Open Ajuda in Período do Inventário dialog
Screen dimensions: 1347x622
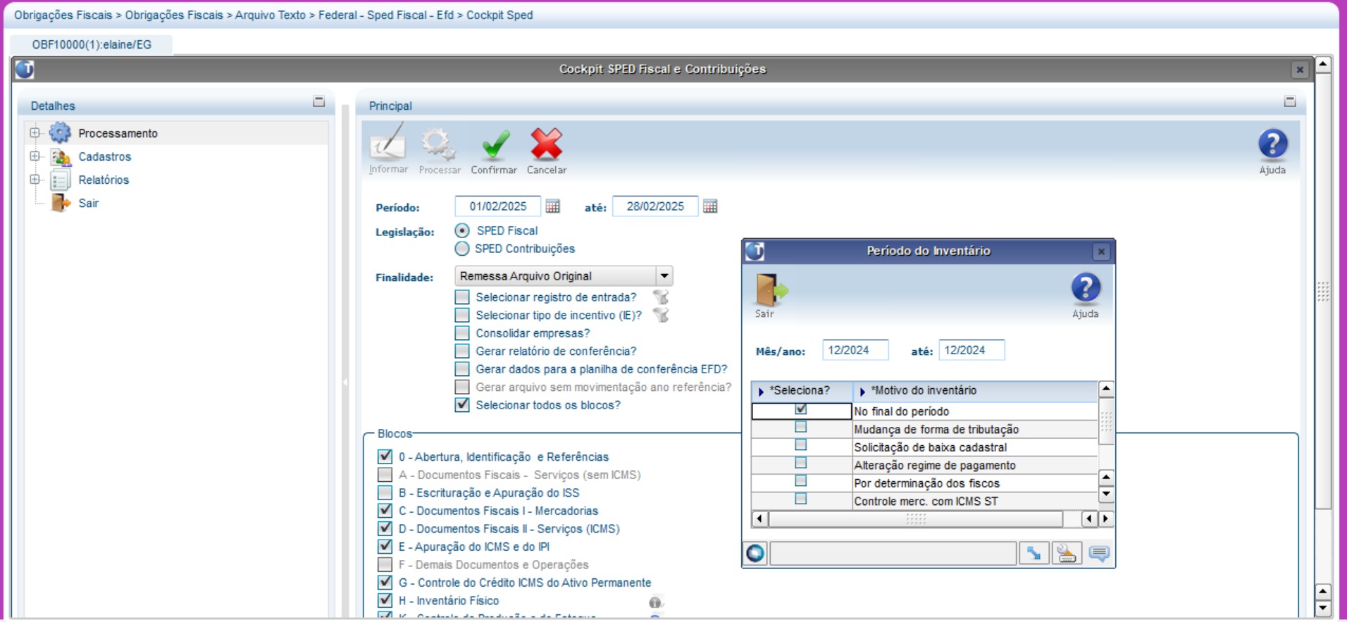pyautogui.click(x=1086, y=289)
